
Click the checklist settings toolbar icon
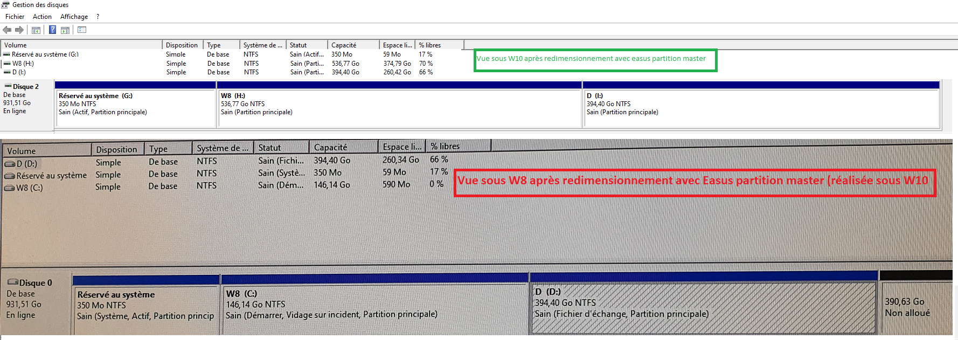point(82,30)
